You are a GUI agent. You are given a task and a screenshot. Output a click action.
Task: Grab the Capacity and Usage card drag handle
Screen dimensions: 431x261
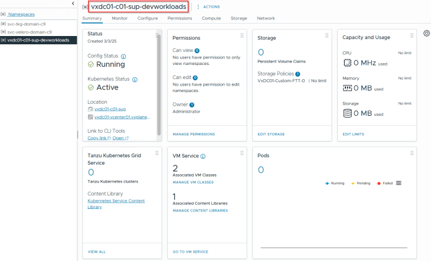412,35
